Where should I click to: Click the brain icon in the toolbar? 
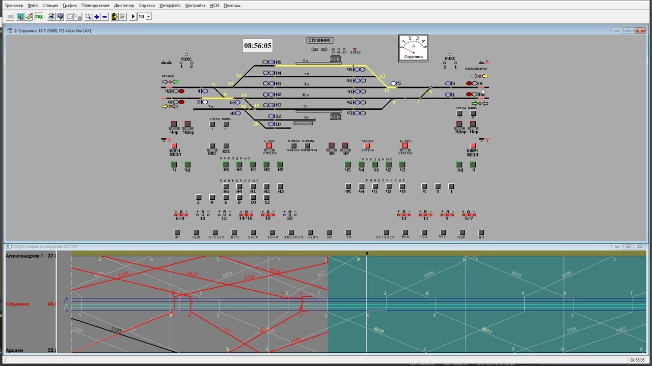tap(60, 17)
